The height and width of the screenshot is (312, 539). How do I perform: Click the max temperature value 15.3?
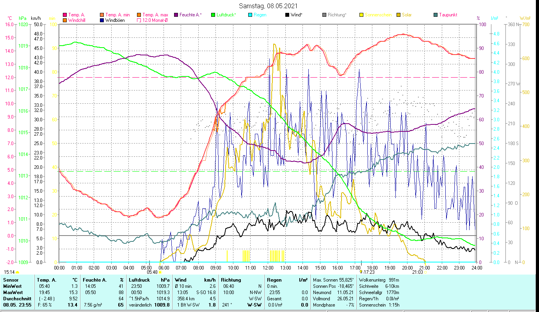pos(74,292)
